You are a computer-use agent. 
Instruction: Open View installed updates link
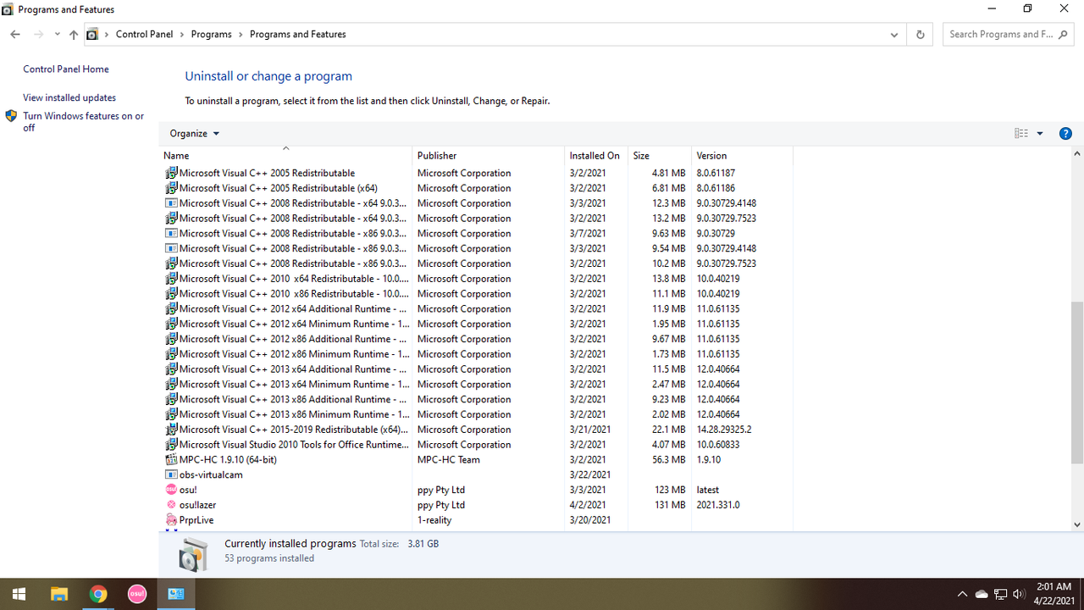click(x=69, y=98)
